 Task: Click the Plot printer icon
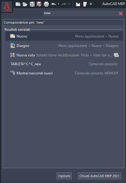[46, 4]
